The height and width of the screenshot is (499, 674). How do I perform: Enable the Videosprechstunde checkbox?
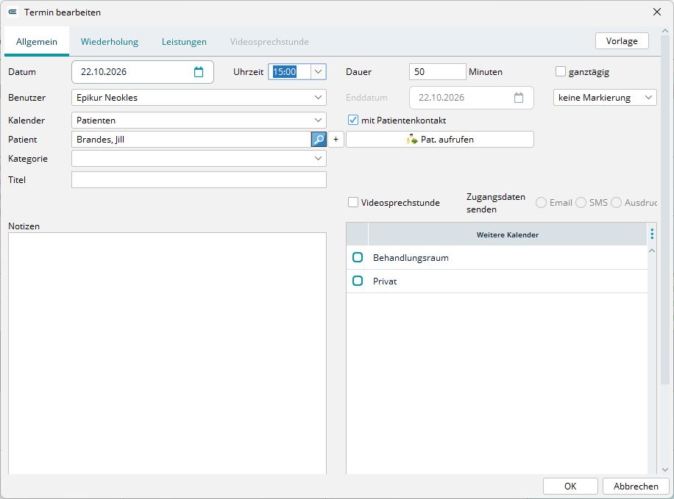(353, 202)
